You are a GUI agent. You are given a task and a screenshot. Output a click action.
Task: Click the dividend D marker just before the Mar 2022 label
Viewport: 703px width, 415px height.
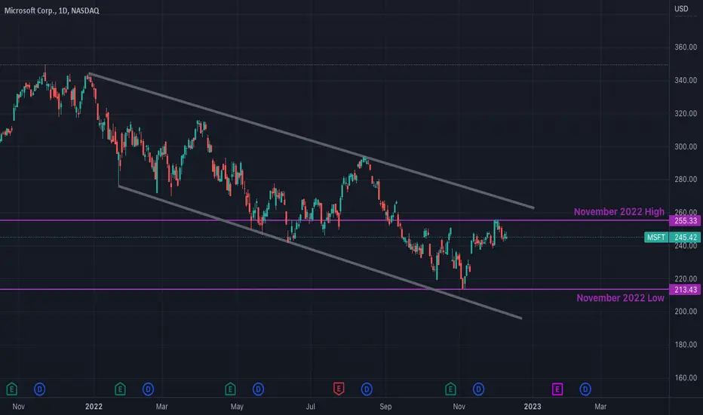click(x=148, y=389)
